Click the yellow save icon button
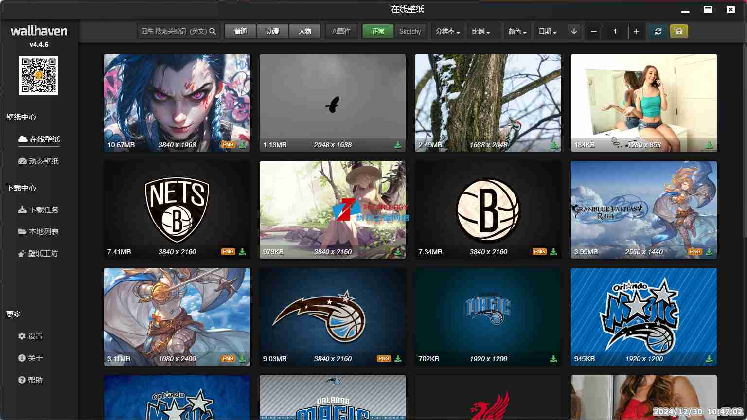The width and height of the screenshot is (747, 420). tap(679, 32)
